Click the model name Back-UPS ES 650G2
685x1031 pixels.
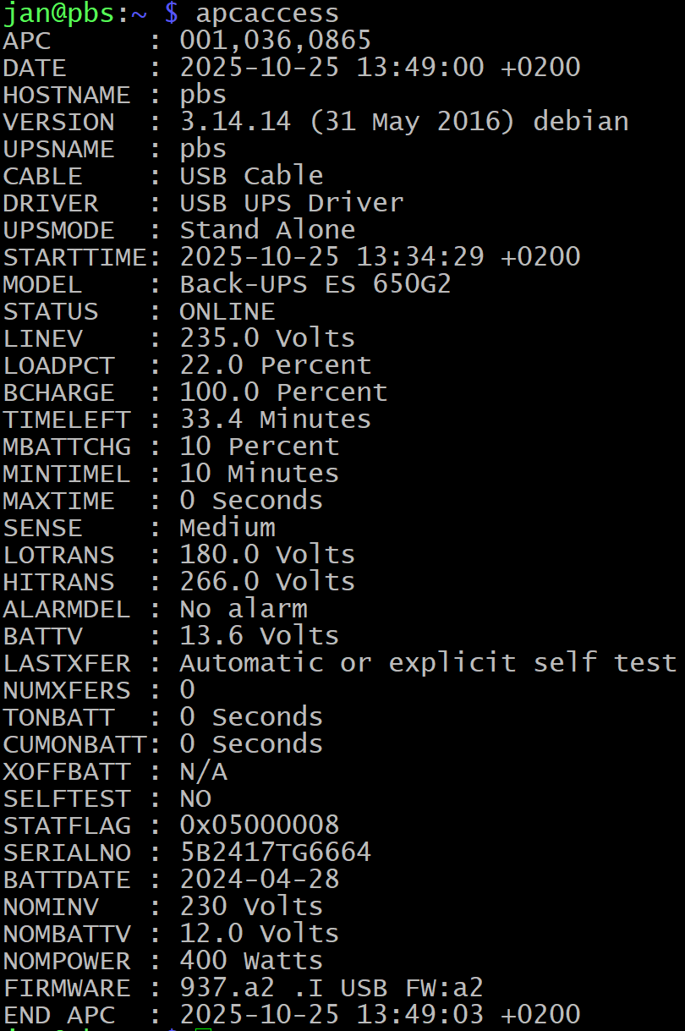click(x=315, y=284)
